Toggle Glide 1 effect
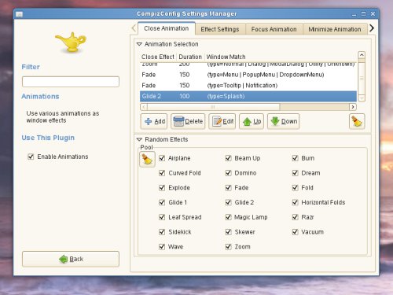 (162, 202)
